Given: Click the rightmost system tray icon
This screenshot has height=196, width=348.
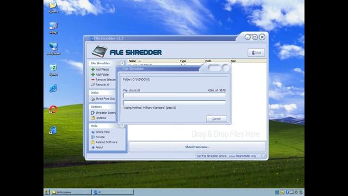Looking at the screenshot, I should tap(301, 192).
